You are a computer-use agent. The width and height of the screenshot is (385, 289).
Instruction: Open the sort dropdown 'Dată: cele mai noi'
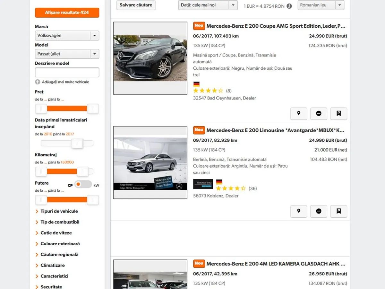point(208,5)
